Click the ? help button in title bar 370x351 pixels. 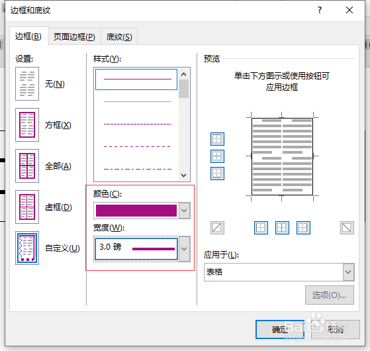tap(320, 10)
